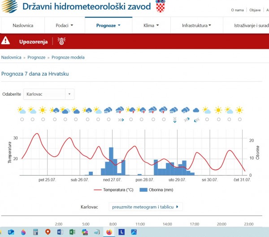
Task: Click the right-pointing wind arrows icon
Action: [x=121, y=120]
